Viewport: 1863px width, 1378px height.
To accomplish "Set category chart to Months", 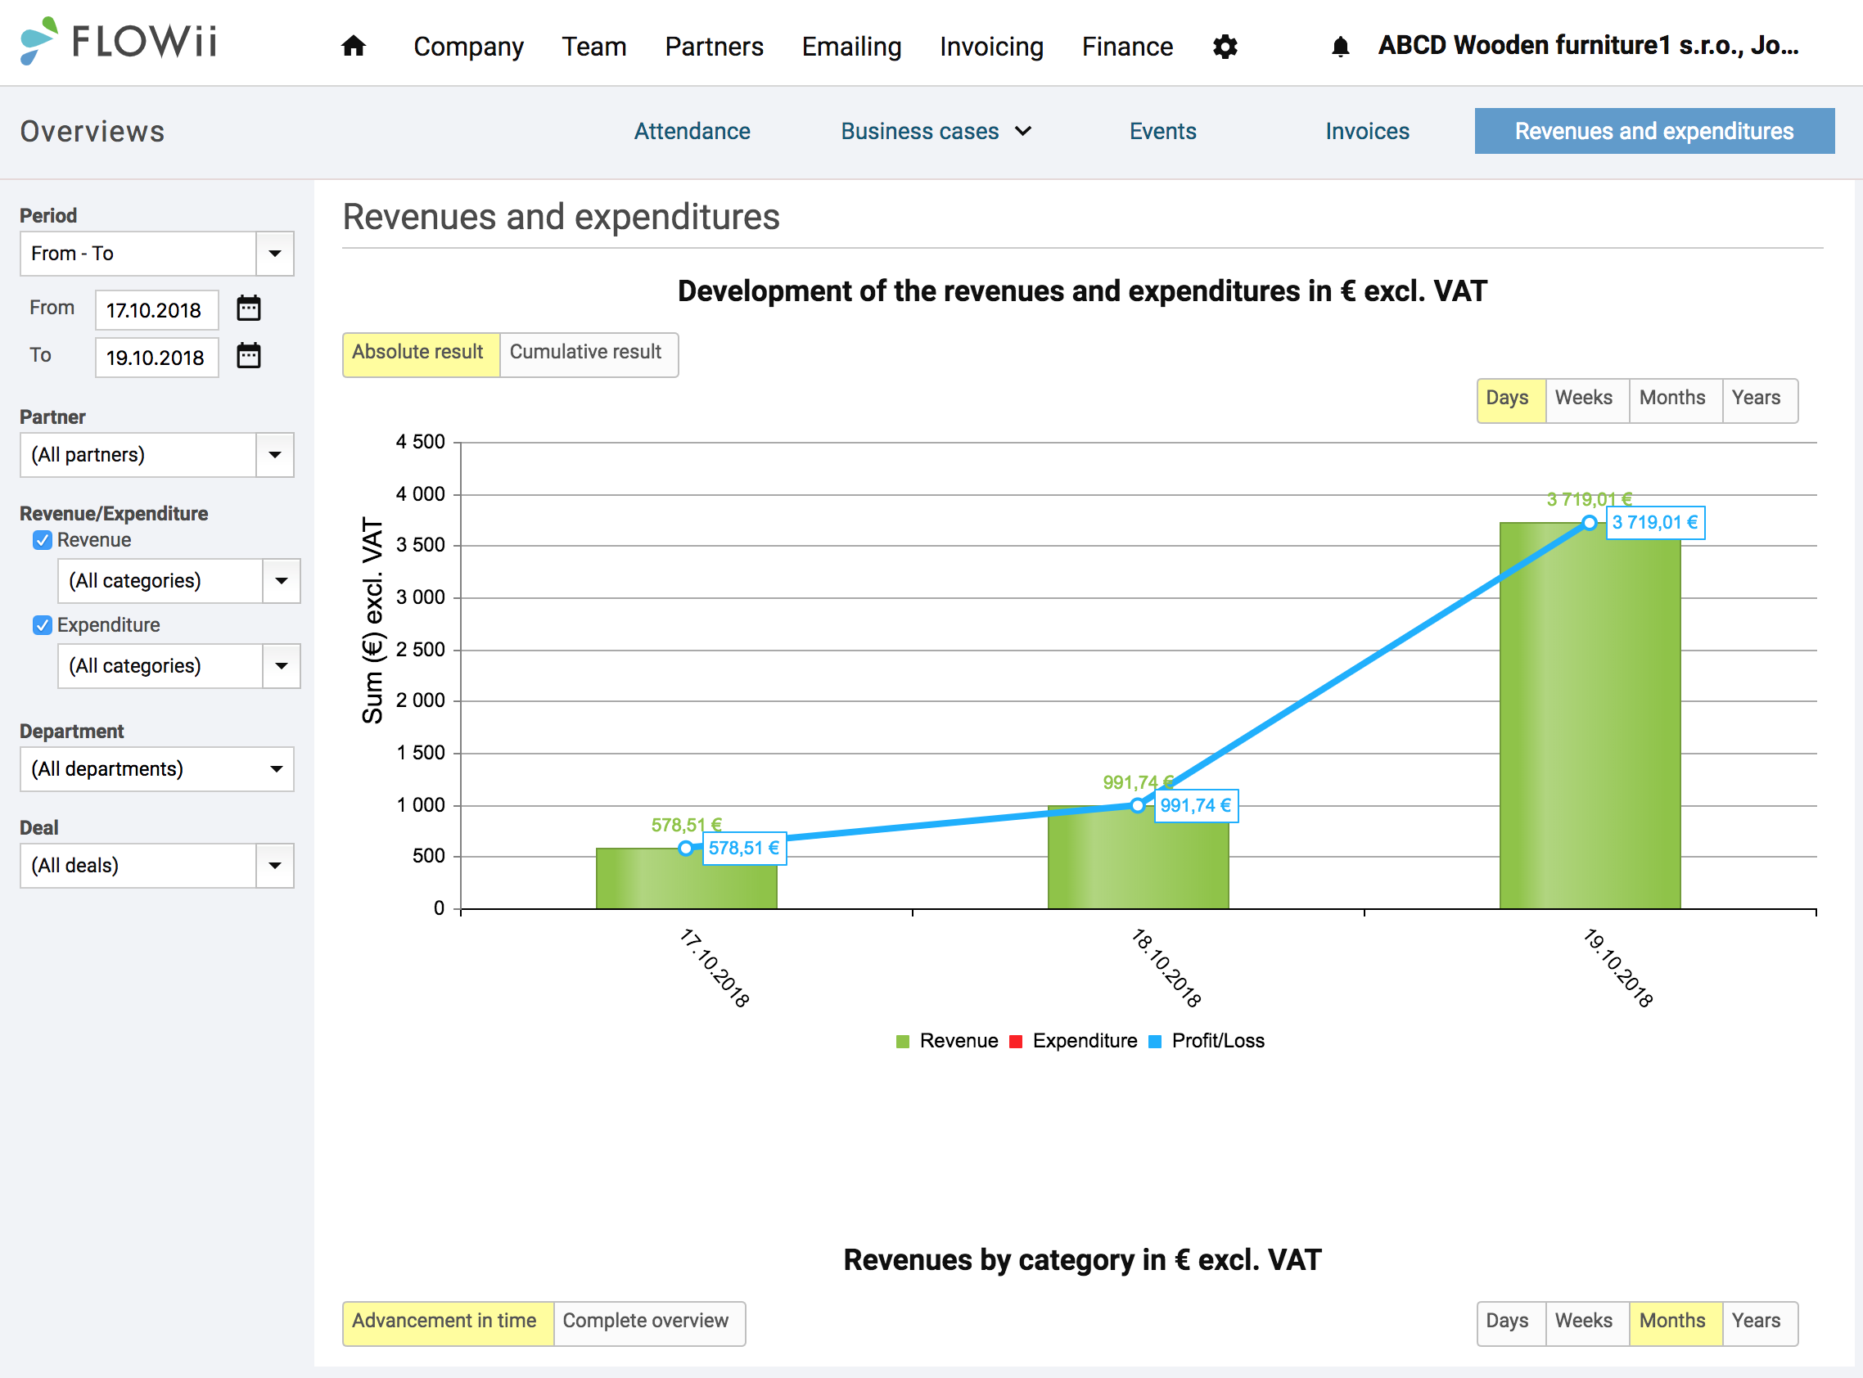I will pos(1675,1323).
